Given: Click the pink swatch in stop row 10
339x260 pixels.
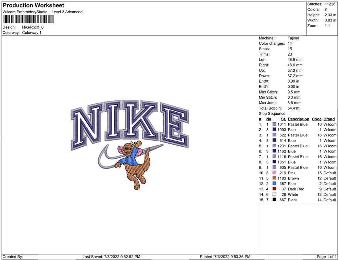Looking at the screenshot, I should click(274, 173).
